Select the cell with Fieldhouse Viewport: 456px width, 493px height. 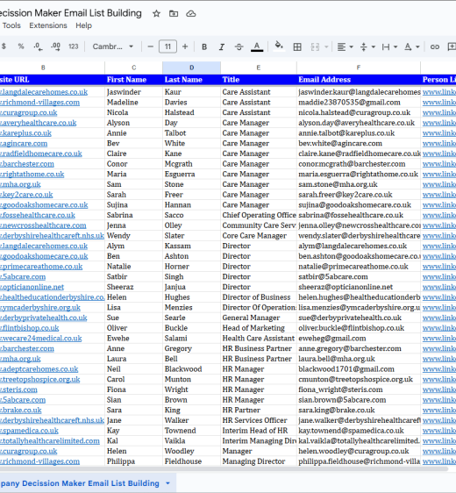click(x=191, y=461)
